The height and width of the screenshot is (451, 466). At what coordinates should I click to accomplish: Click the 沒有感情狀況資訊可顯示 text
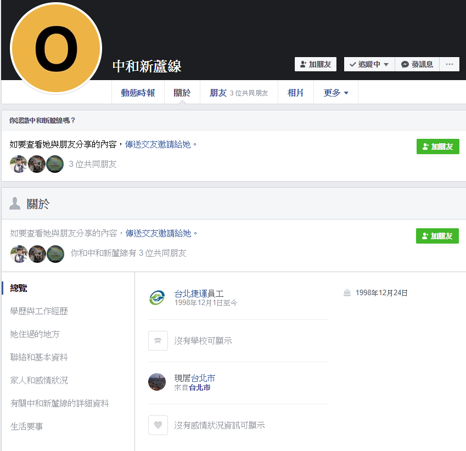click(220, 425)
